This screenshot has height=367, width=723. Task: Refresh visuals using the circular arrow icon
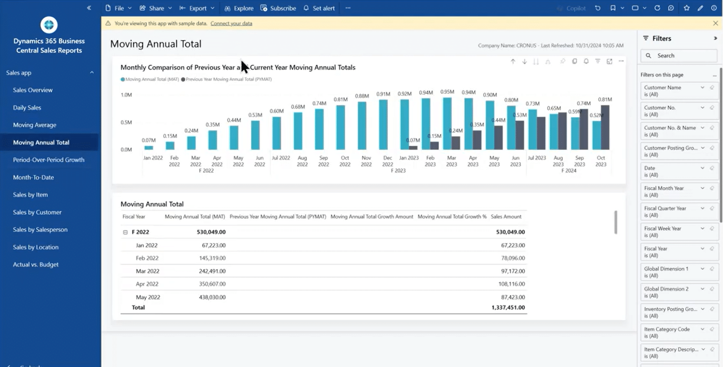(x=657, y=8)
